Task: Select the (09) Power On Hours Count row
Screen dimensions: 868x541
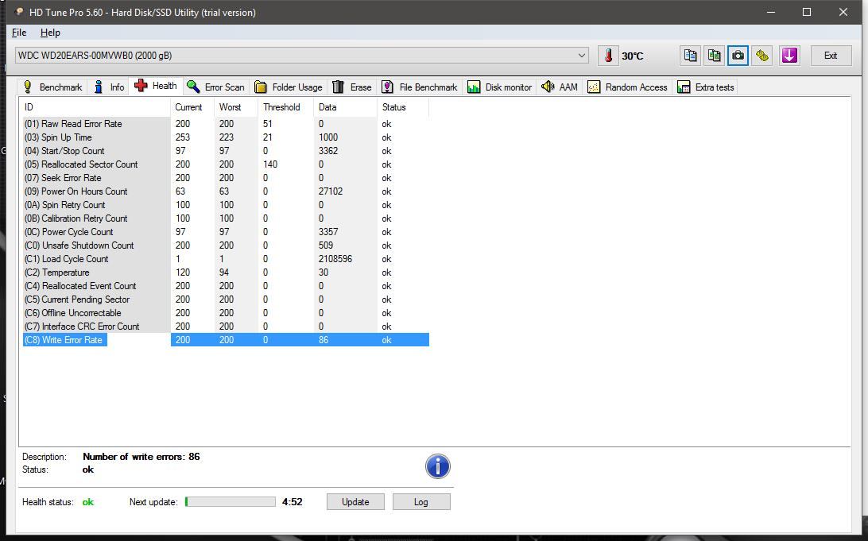Action: coord(226,191)
